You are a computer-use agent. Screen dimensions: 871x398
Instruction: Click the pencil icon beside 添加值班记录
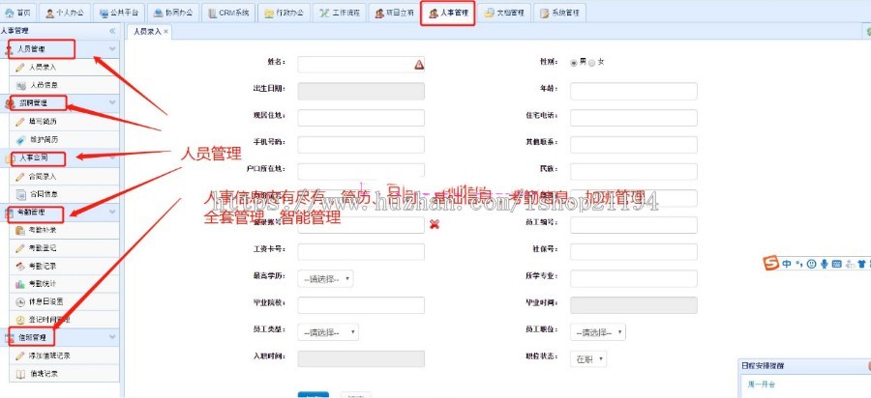pyautogui.click(x=20, y=355)
